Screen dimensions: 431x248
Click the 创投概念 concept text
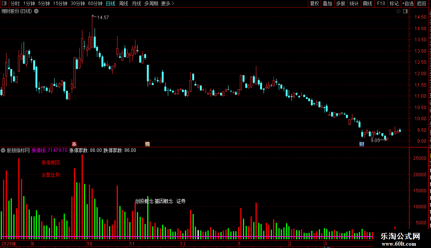pyautogui.click(x=144, y=201)
